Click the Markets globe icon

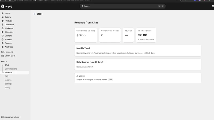[2, 39]
